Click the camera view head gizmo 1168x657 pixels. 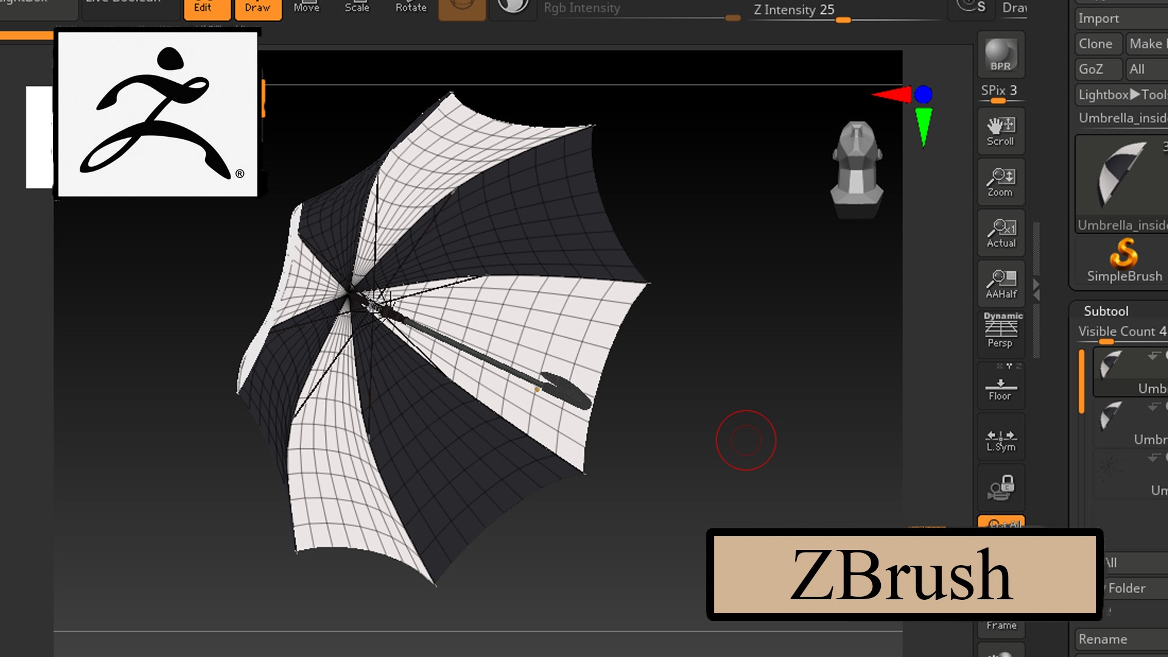point(857,169)
